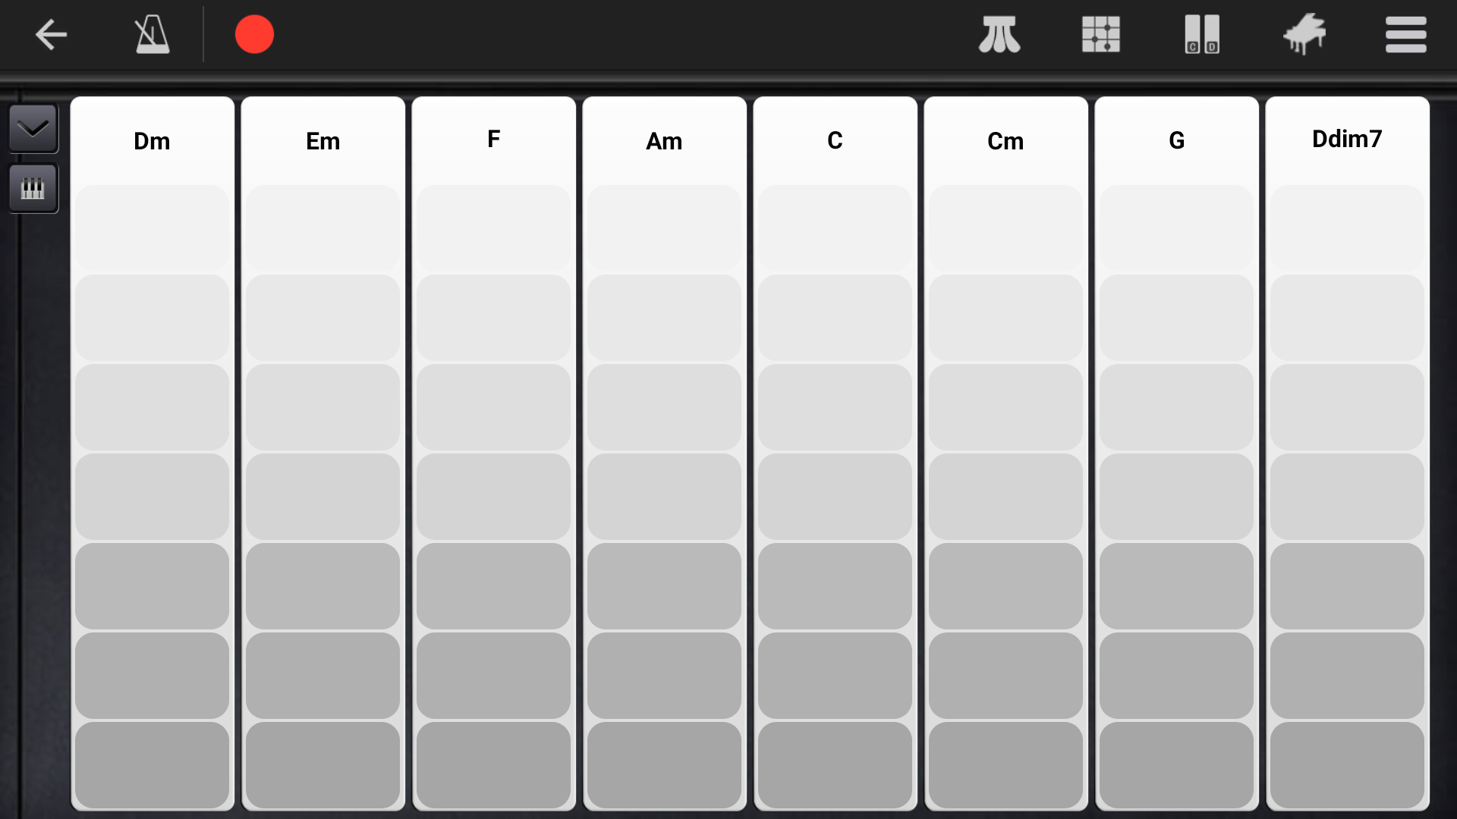1457x819 pixels.
Task: Open the piano pedals icon
Action: click(999, 35)
